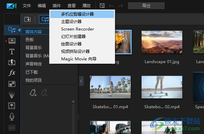The height and width of the screenshot is (134, 204).
Task: Open the Subtitle Room CC icon
Action: point(12,128)
